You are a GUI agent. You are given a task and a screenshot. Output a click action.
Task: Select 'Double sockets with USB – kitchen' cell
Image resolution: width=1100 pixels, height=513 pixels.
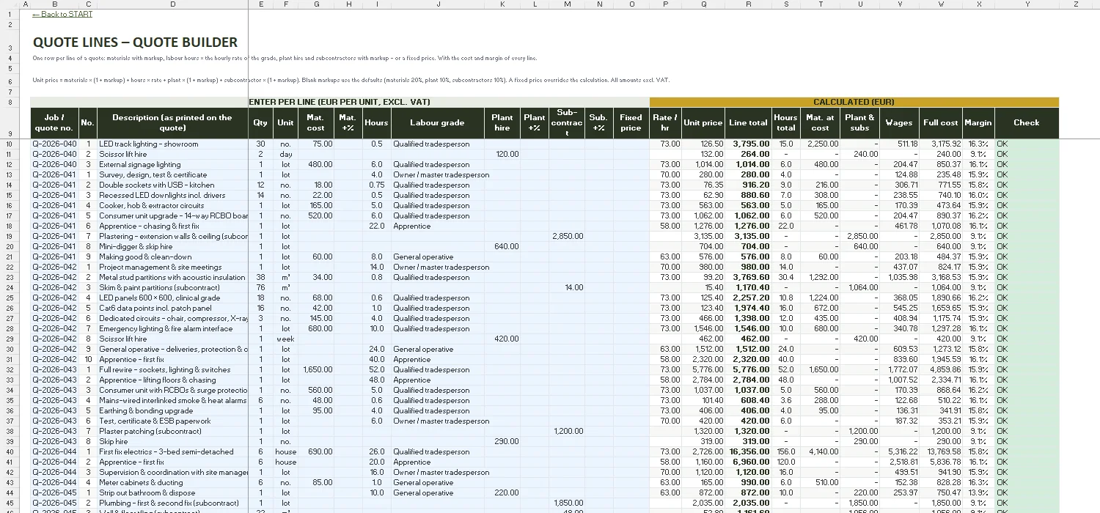coord(172,185)
